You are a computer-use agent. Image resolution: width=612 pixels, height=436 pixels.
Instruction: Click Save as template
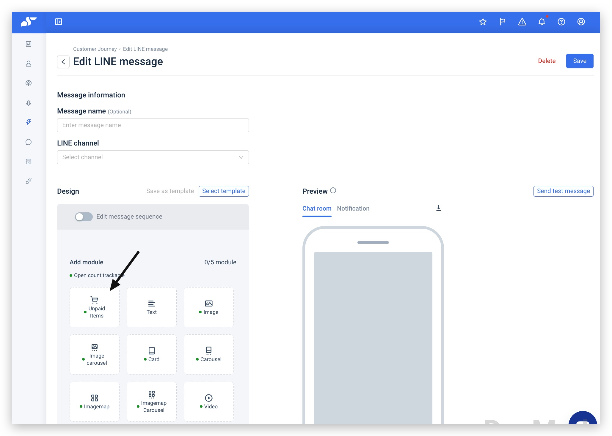tap(170, 191)
